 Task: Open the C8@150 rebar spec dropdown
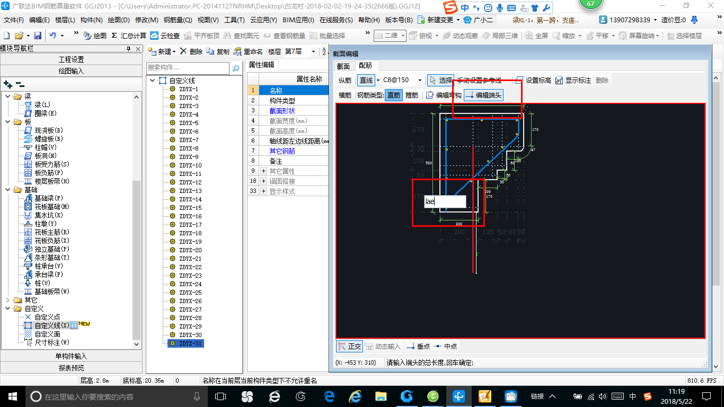(x=420, y=80)
